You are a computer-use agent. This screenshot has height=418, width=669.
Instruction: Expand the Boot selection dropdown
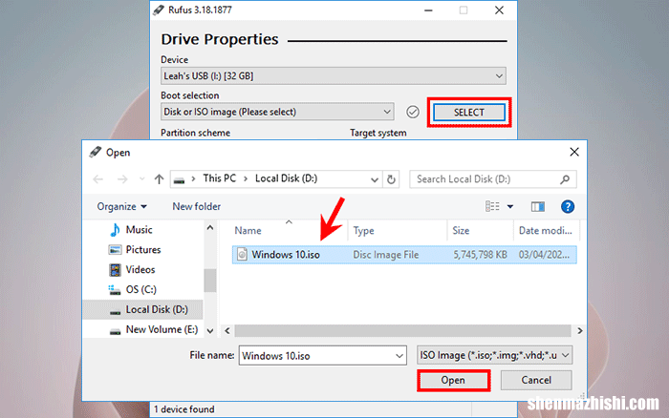pos(277,112)
